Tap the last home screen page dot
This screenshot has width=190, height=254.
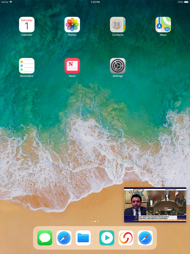point(98,221)
